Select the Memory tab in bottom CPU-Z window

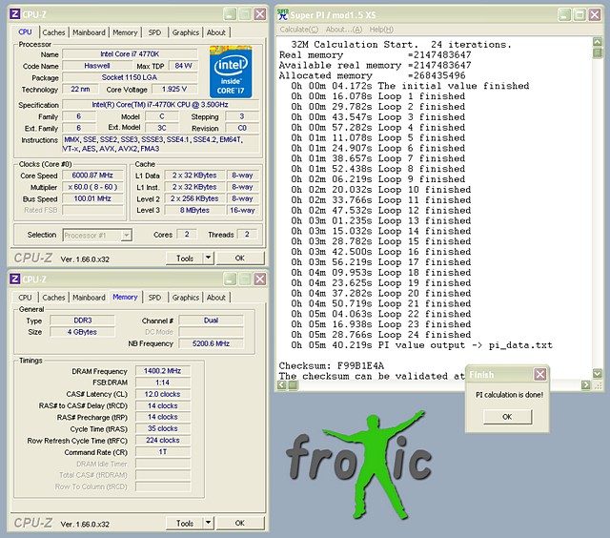click(x=125, y=297)
